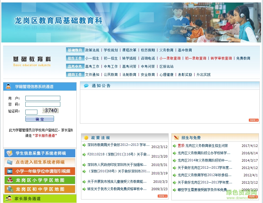Open 咨询电话 navigation link
Image resolution: width=263 pixels, height=203 pixels.
[148, 58]
